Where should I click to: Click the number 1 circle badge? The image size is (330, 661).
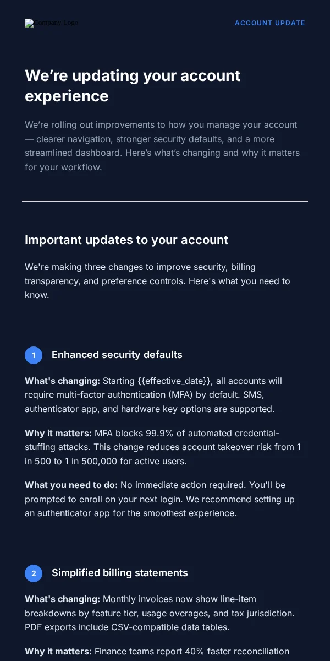(x=34, y=355)
